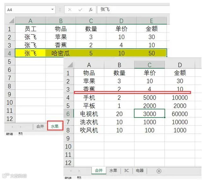
Task: Select column E header in back window
Action: point(151,20)
